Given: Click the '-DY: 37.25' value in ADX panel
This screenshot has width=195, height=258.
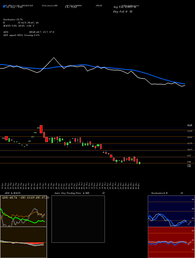Looking at the screenshot, I should [42, 198].
